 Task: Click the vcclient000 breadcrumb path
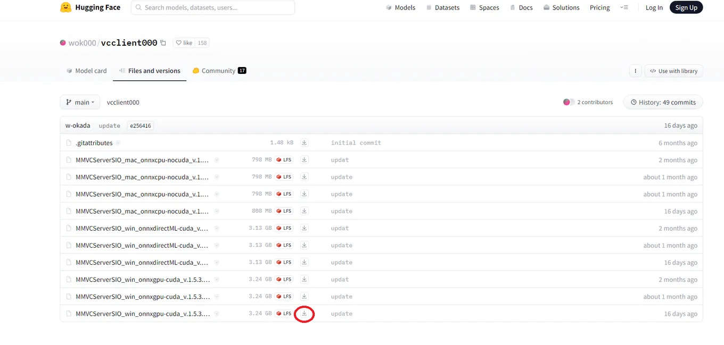click(123, 102)
